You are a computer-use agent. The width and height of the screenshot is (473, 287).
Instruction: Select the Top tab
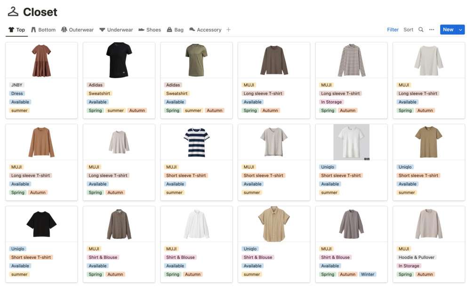point(16,30)
